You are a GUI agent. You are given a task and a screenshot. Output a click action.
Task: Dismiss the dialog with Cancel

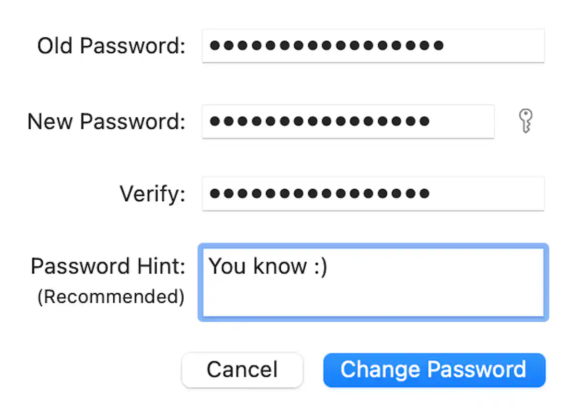click(x=242, y=369)
